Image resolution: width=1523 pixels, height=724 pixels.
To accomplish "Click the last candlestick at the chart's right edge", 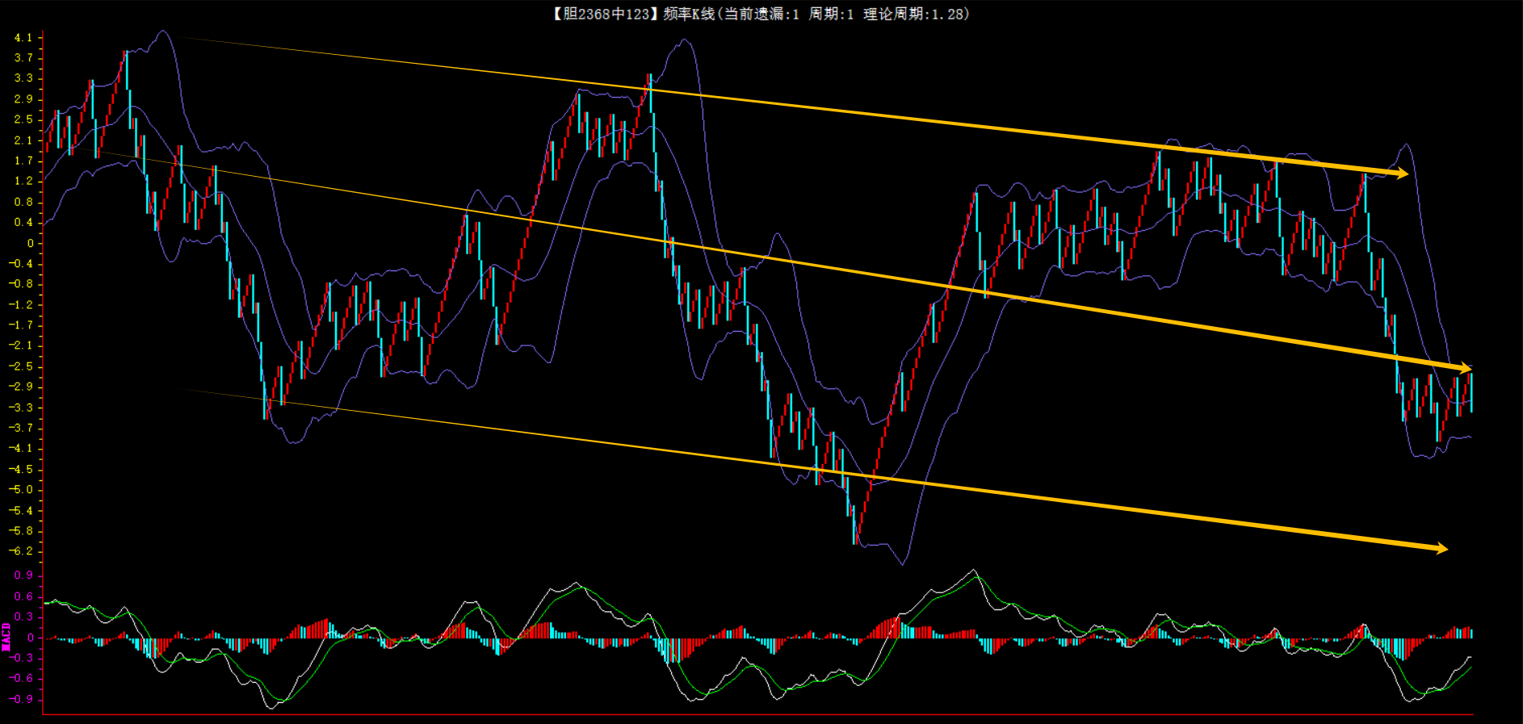I will [1471, 392].
